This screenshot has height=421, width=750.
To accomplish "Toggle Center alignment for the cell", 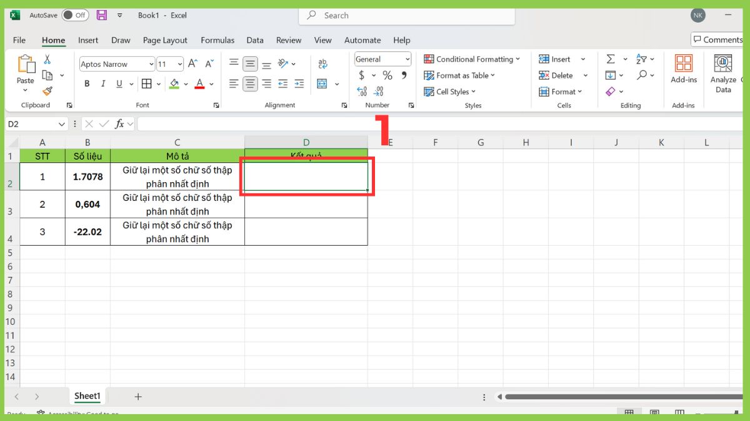I will (x=249, y=83).
